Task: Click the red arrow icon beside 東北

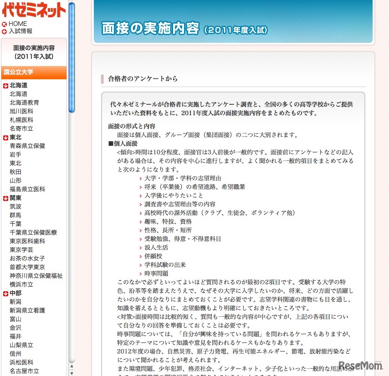Action: [x=5, y=137]
